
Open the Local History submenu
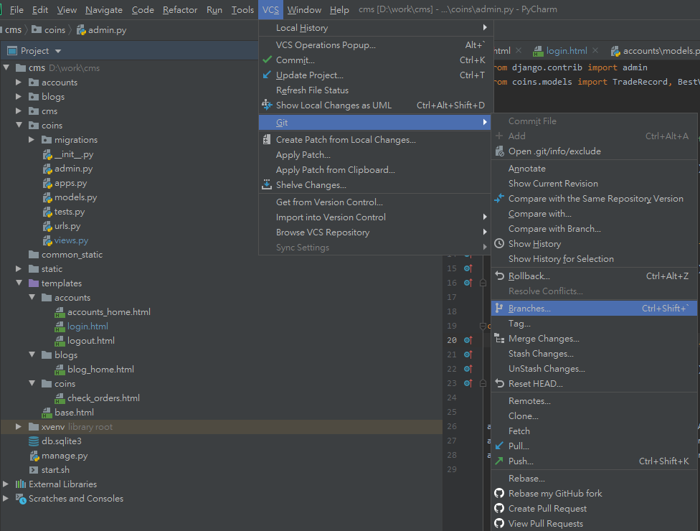coord(375,28)
